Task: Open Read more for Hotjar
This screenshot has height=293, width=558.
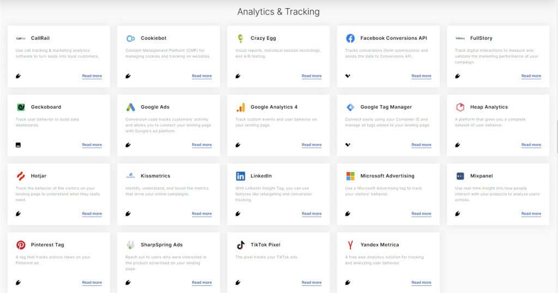Action: (92, 214)
